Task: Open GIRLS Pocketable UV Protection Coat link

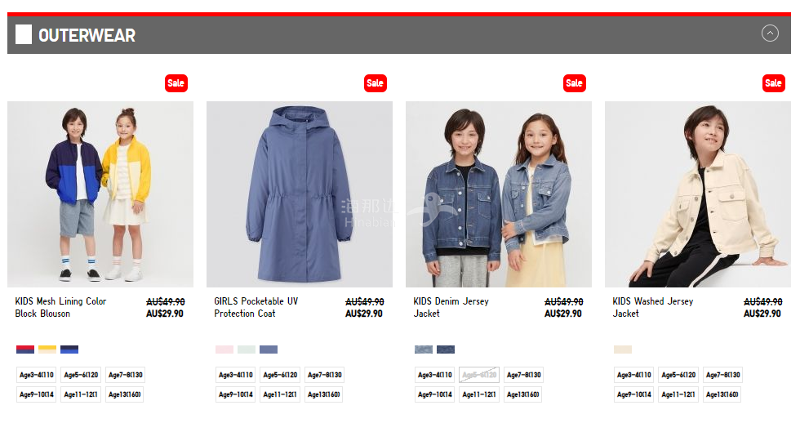Action: (x=256, y=307)
